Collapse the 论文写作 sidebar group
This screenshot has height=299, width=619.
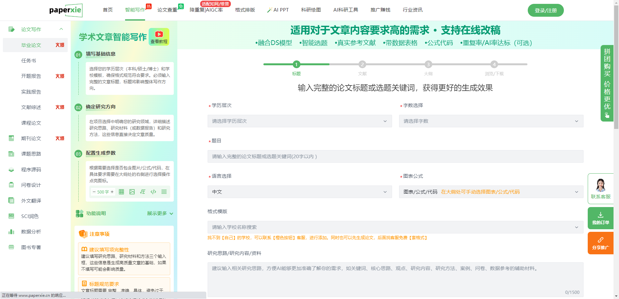coord(61,29)
